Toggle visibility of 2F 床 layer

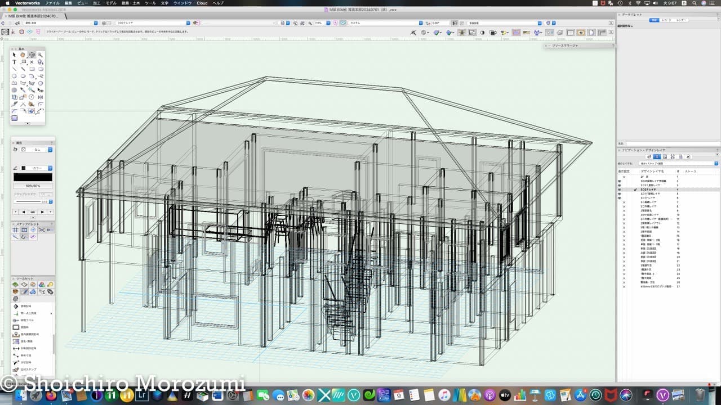(x=624, y=177)
